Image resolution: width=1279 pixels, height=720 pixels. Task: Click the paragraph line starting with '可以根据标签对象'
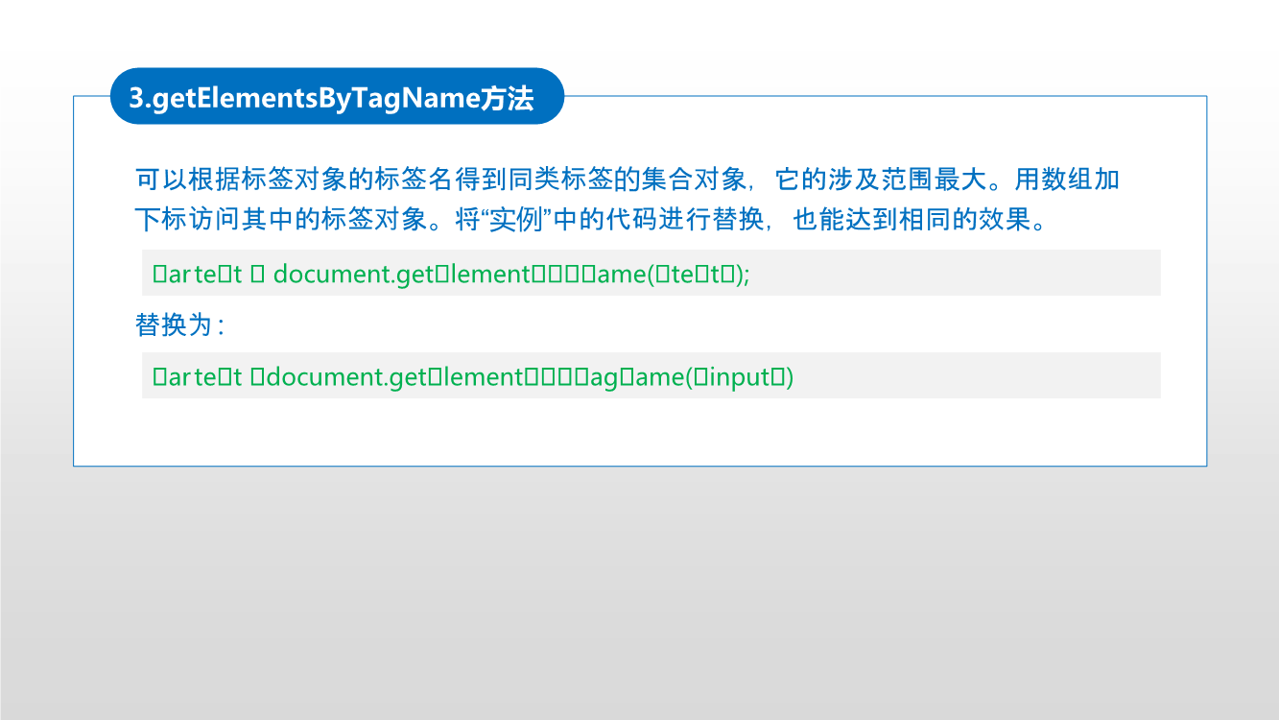[628, 180]
